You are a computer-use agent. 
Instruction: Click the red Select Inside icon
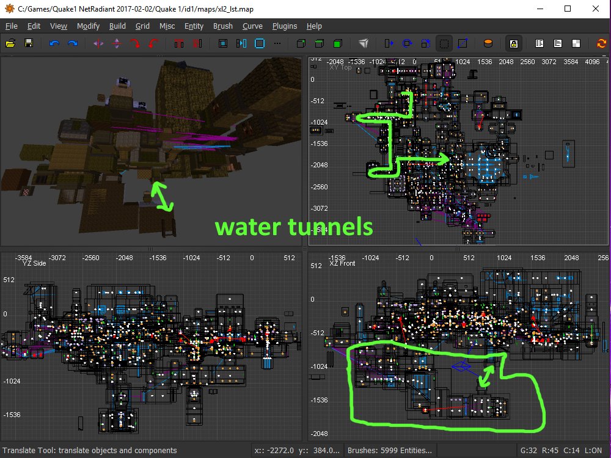click(197, 43)
